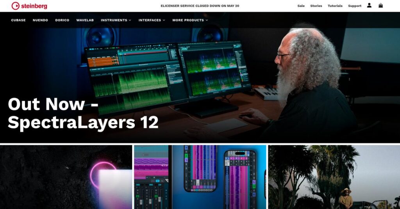Open the Out Now SpectraLayers 12 headline
Screen dimensions: 400x209
pos(83,113)
